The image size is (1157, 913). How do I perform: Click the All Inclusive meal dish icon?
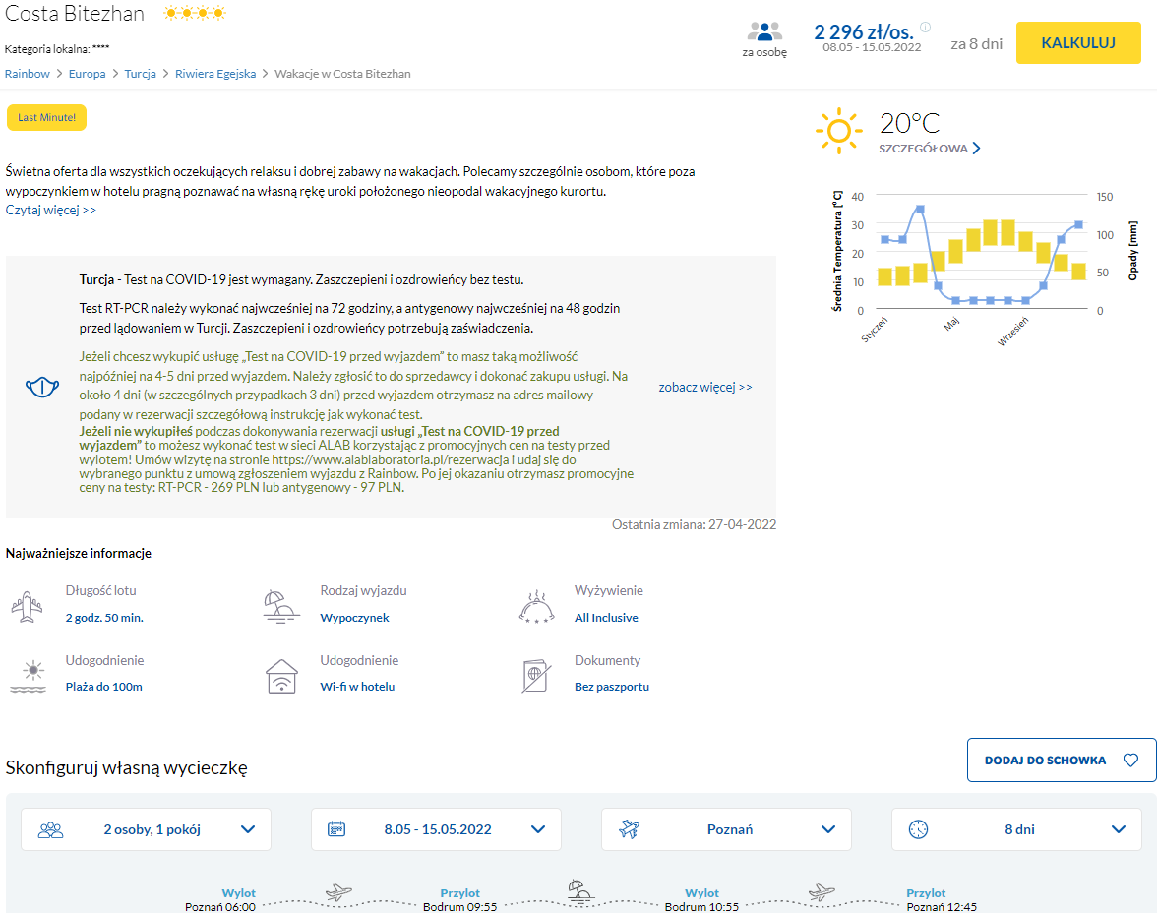pyautogui.click(x=536, y=606)
